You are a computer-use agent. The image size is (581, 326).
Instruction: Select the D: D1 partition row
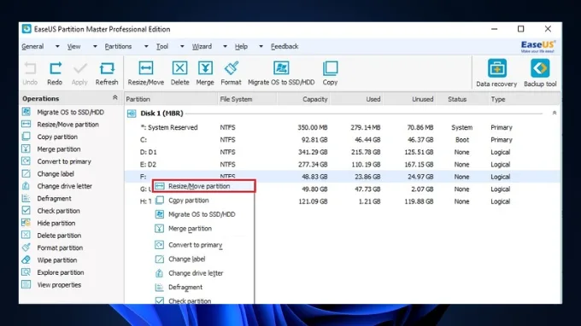[x=342, y=152]
